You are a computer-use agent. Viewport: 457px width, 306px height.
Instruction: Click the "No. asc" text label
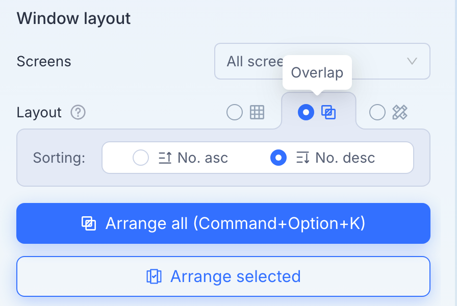pyautogui.click(x=203, y=158)
